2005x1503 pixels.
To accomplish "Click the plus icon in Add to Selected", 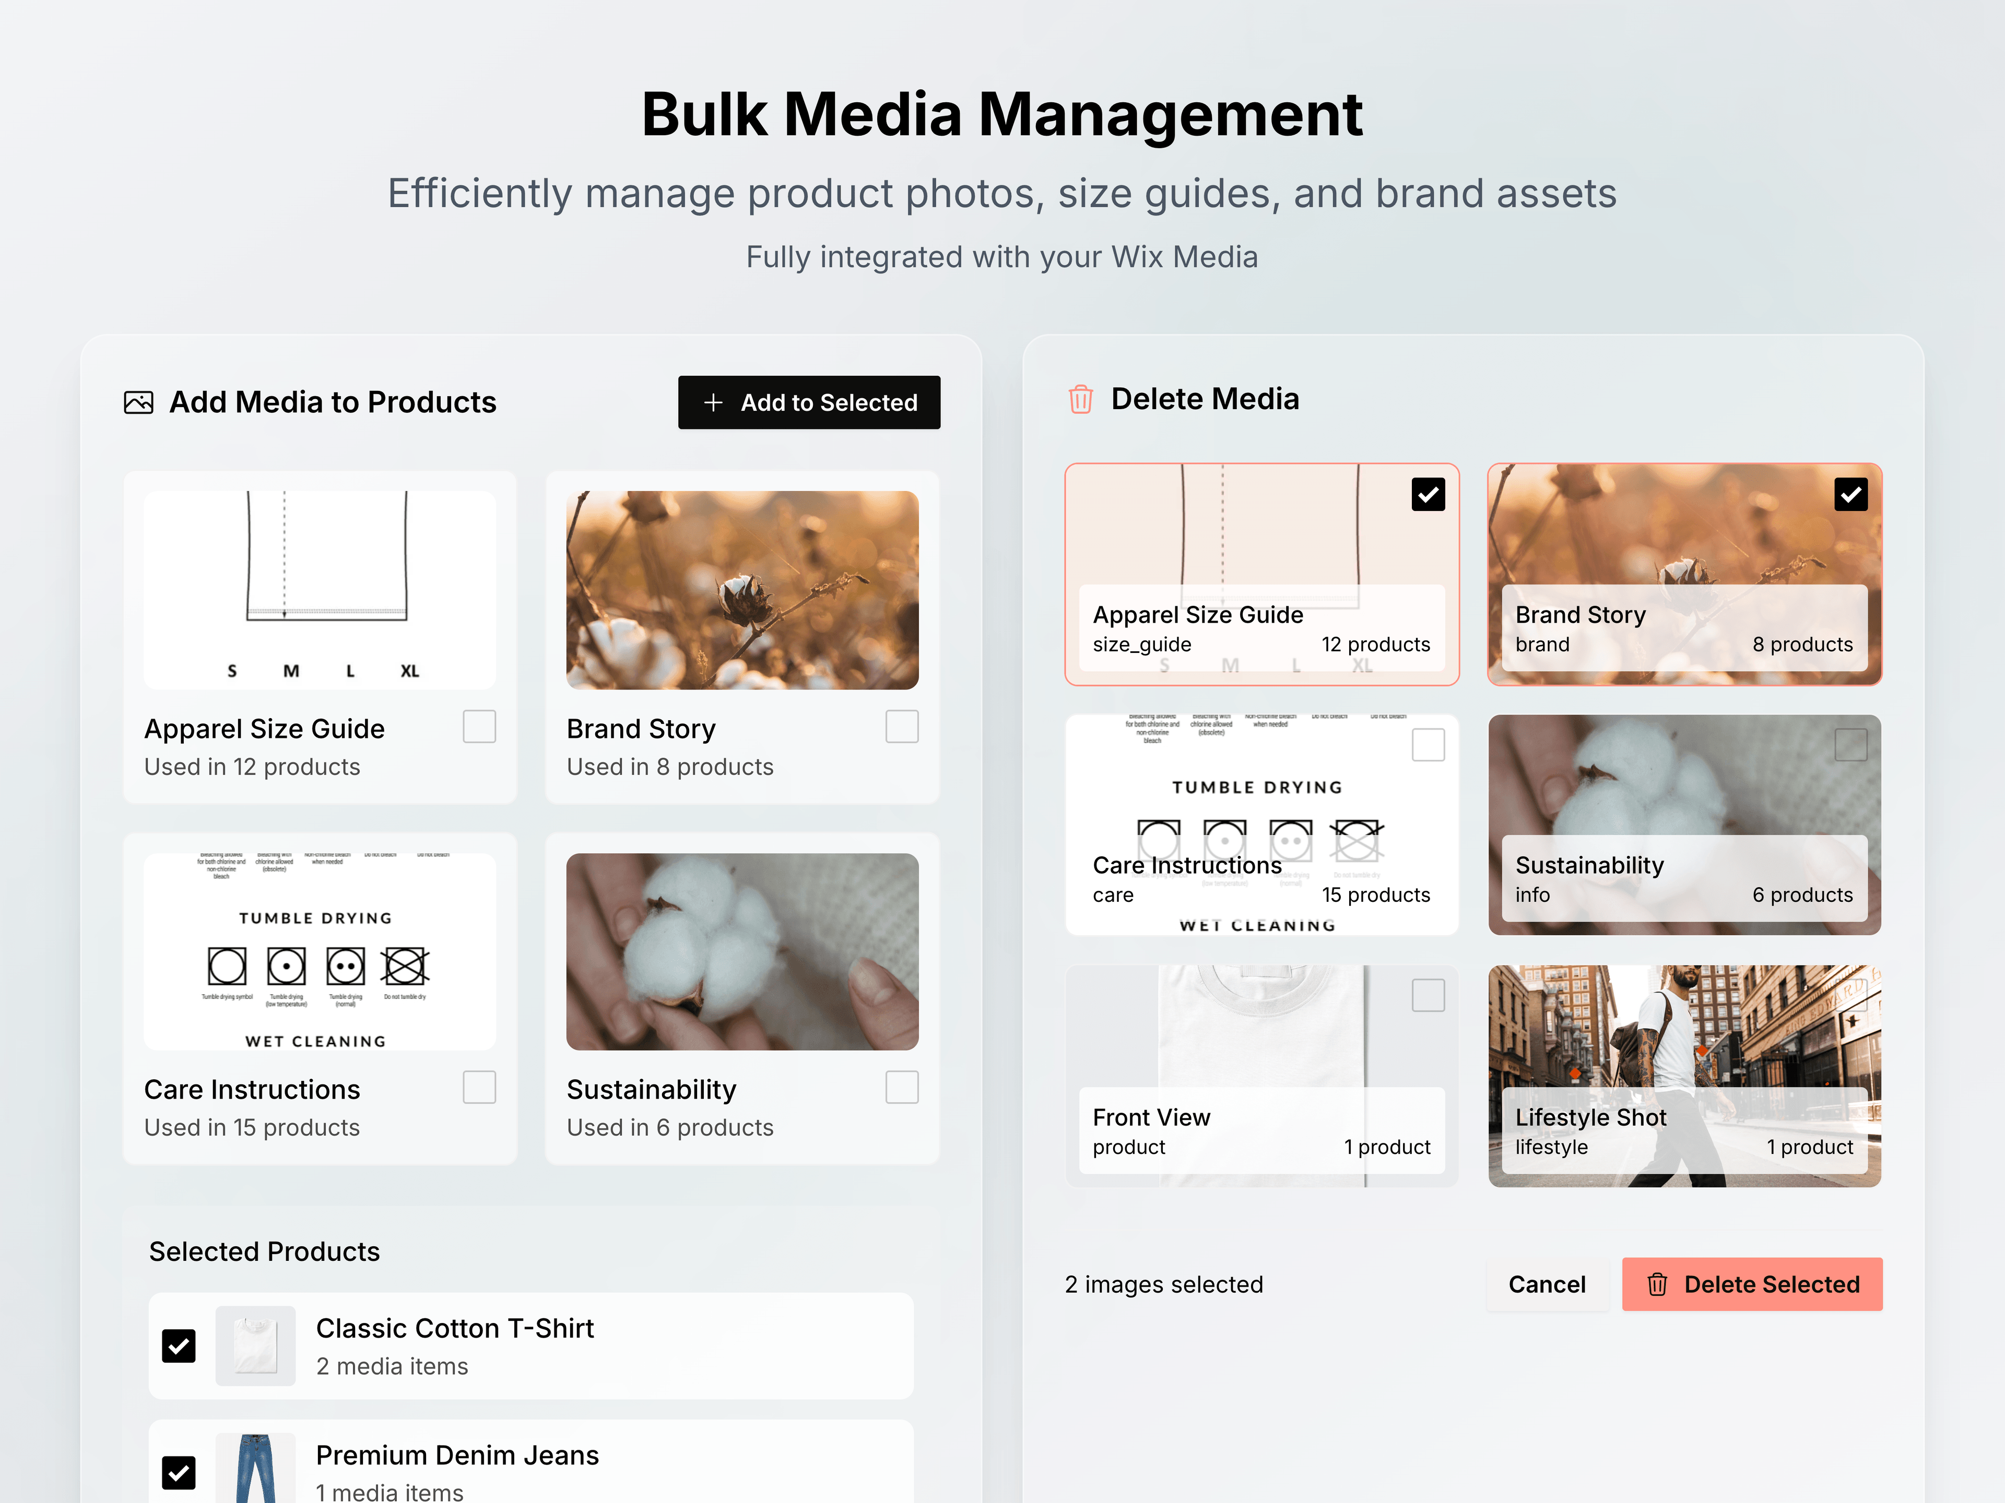I will pyautogui.click(x=713, y=402).
